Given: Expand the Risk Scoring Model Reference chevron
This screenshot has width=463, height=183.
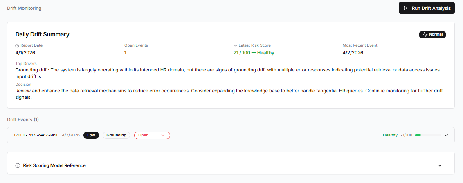Looking at the screenshot, I should [440, 166].
